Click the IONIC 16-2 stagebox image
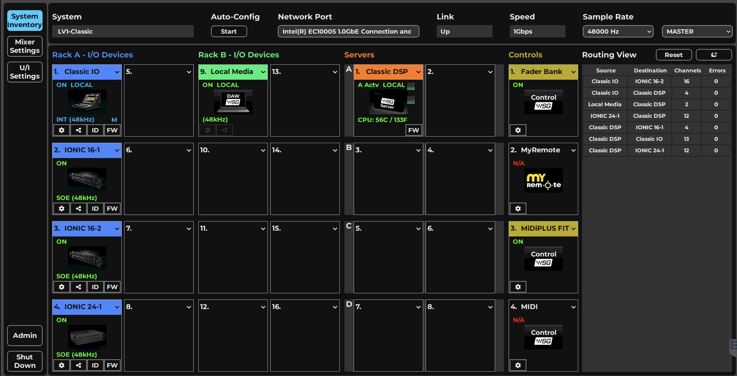This screenshot has width=737, height=376. click(87, 258)
